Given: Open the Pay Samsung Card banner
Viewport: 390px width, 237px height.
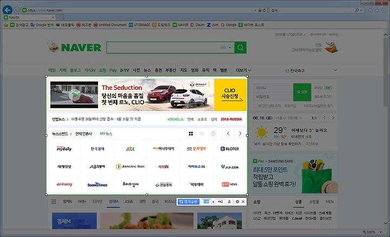Looking at the screenshot, I should pyautogui.click(x=295, y=173).
